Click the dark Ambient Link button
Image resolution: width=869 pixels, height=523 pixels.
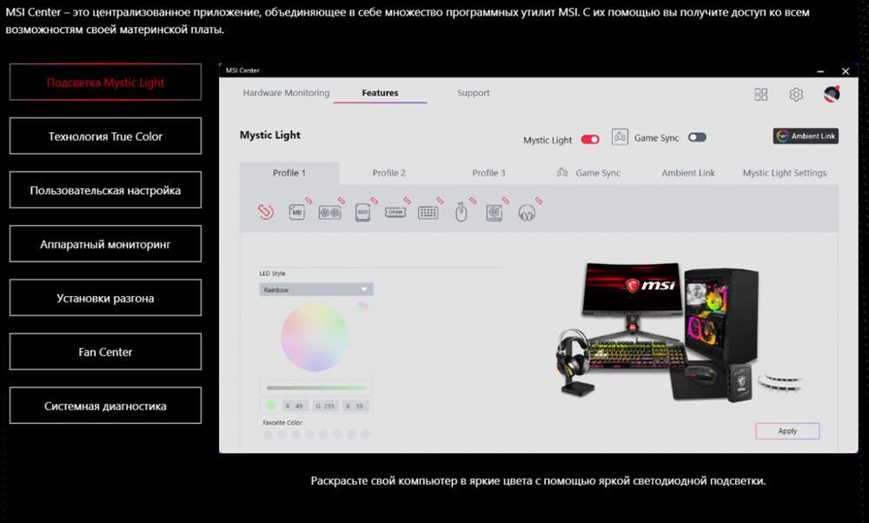coord(806,136)
